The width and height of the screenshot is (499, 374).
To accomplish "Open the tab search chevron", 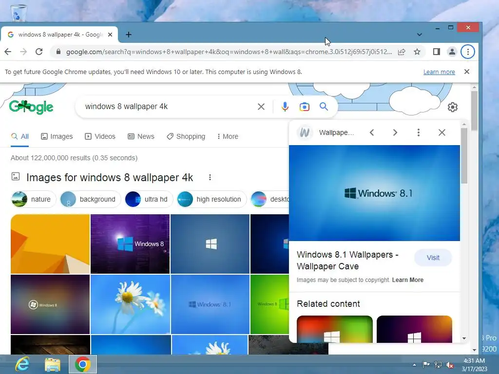I will 420,35.
